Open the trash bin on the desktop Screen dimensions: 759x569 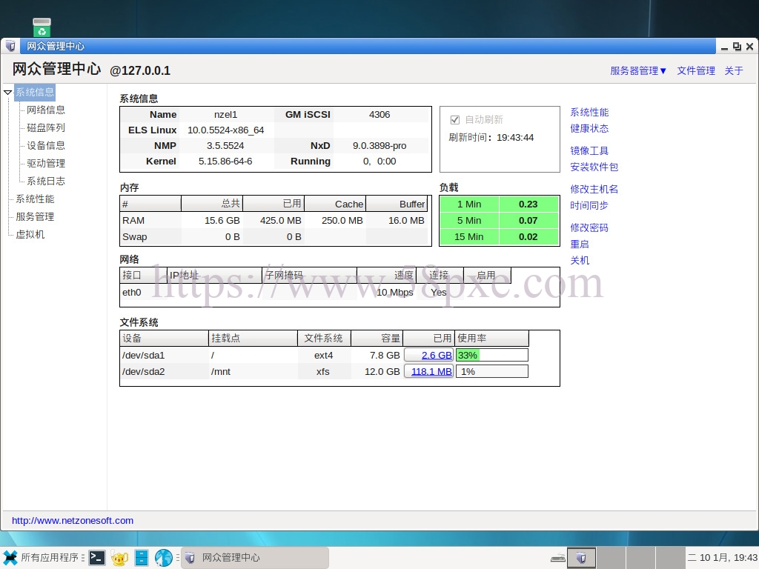(42, 27)
